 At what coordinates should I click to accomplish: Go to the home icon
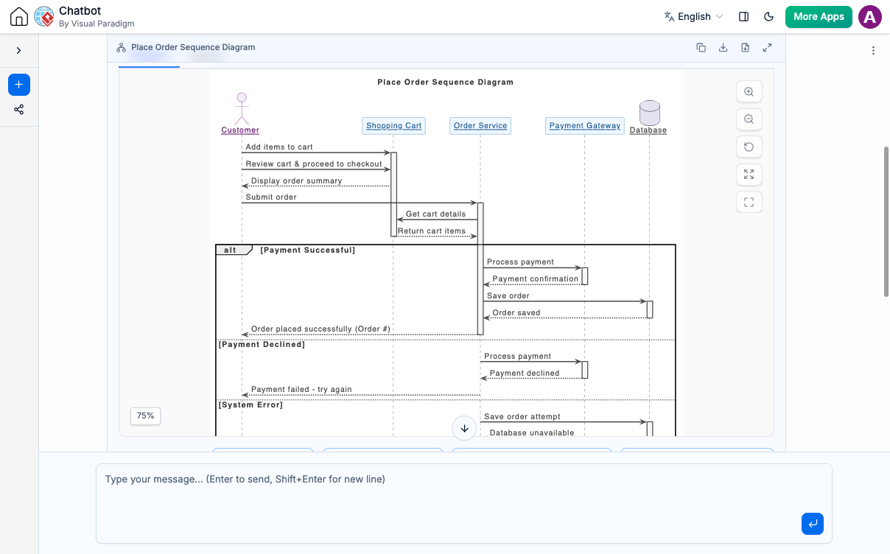tap(19, 17)
